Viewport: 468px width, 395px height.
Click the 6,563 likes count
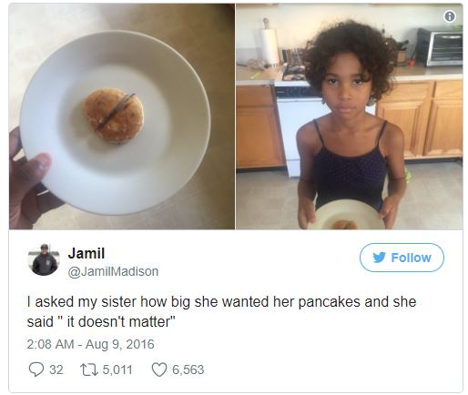click(188, 370)
